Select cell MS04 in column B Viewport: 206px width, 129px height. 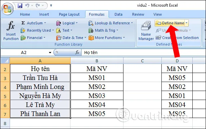[97, 105]
